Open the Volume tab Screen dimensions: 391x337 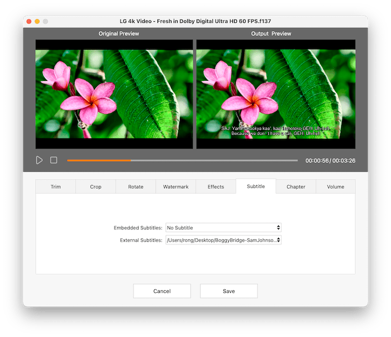click(x=335, y=187)
